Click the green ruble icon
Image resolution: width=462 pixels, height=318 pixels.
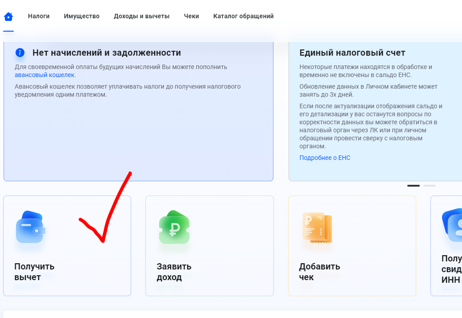174,227
